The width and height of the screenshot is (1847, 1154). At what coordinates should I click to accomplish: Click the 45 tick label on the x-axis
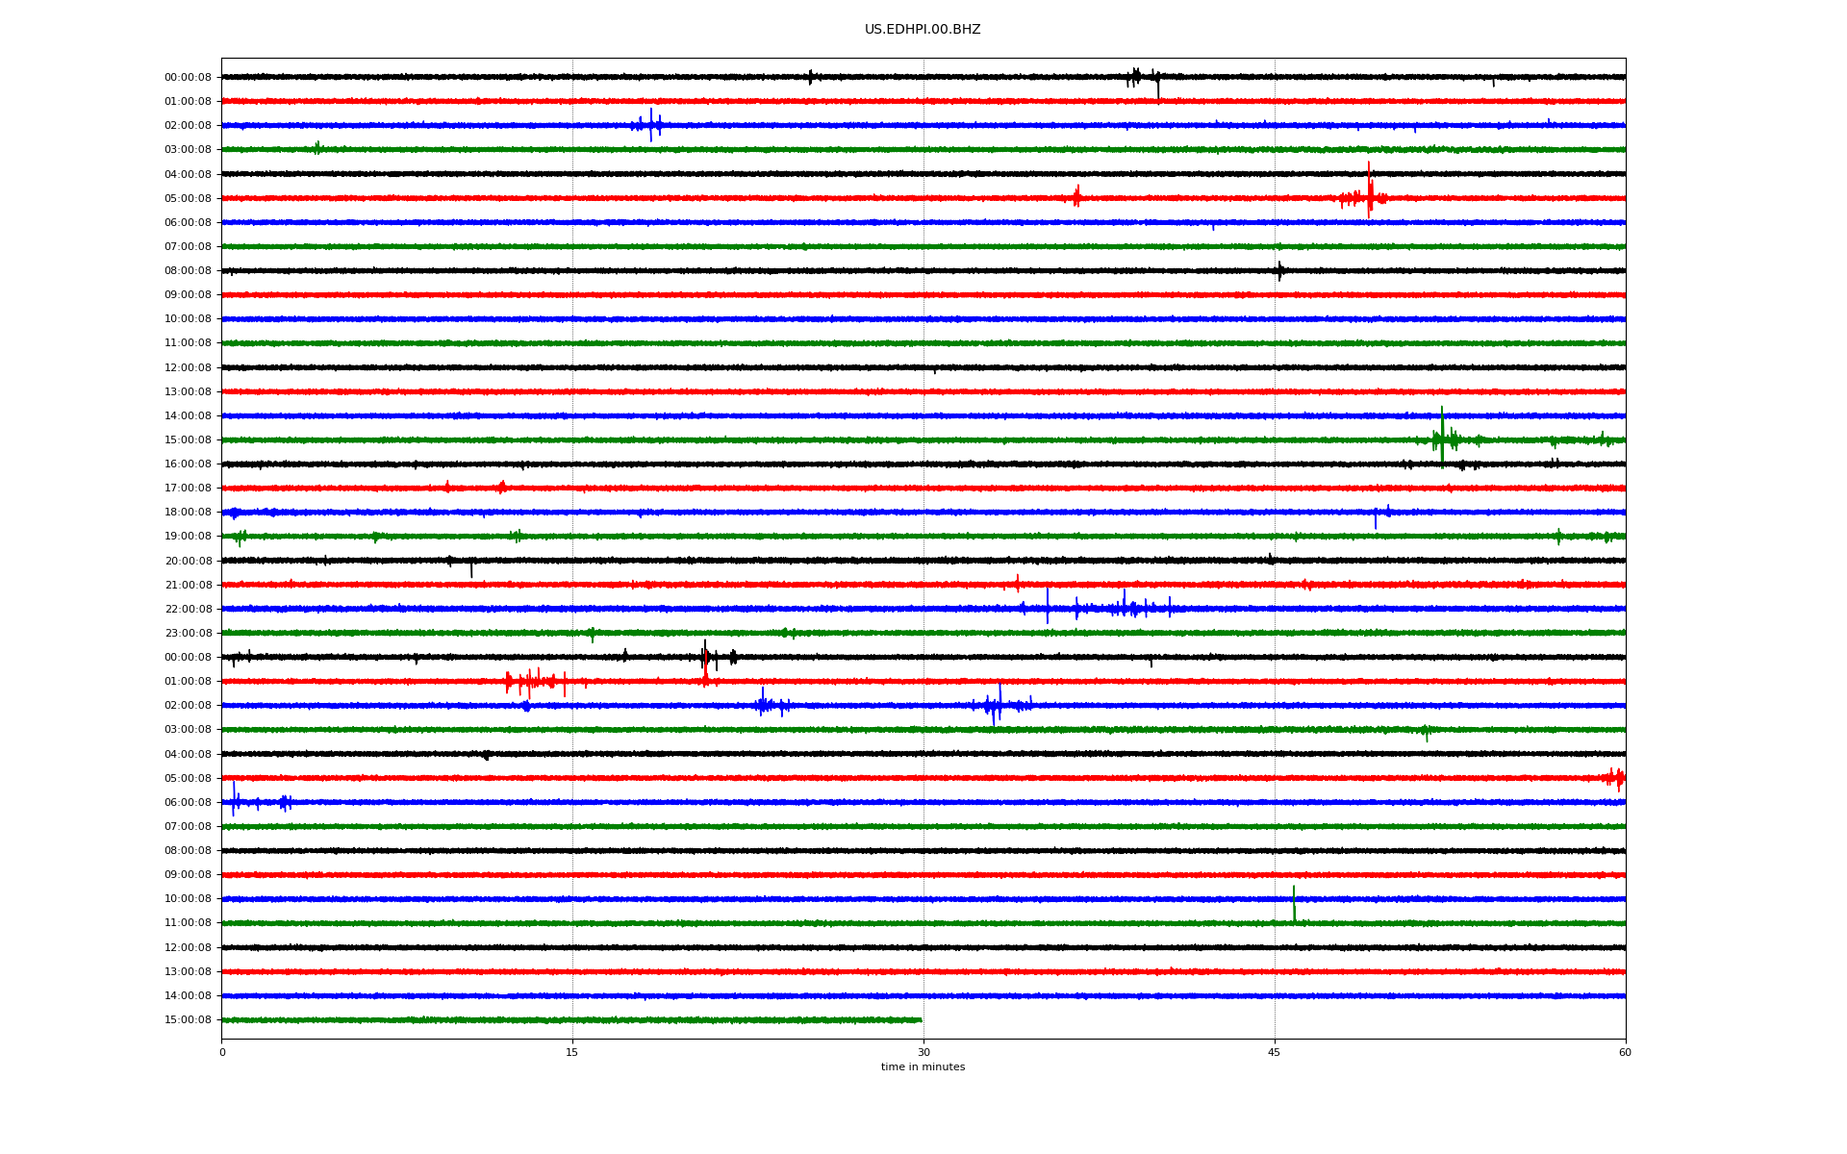tap(1274, 1052)
